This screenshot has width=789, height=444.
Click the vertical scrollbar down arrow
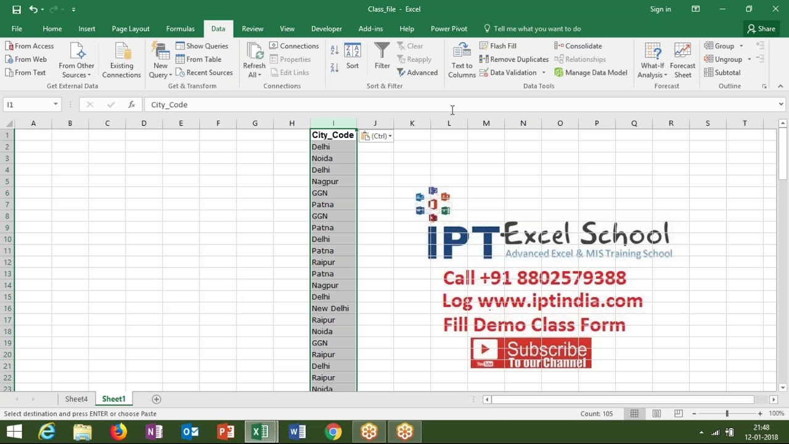point(782,387)
